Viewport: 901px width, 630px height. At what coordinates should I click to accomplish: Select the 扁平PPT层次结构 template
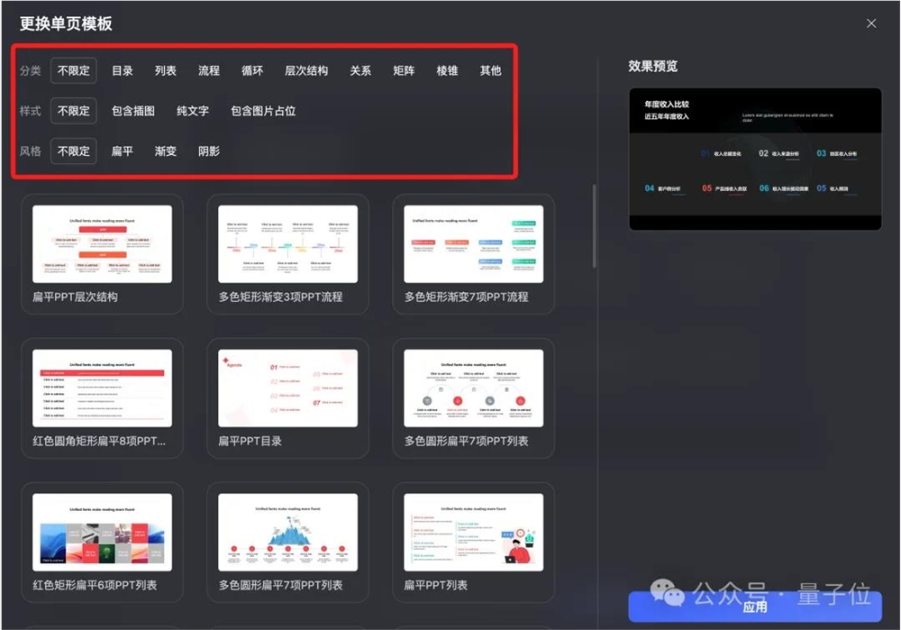[x=102, y=243]
